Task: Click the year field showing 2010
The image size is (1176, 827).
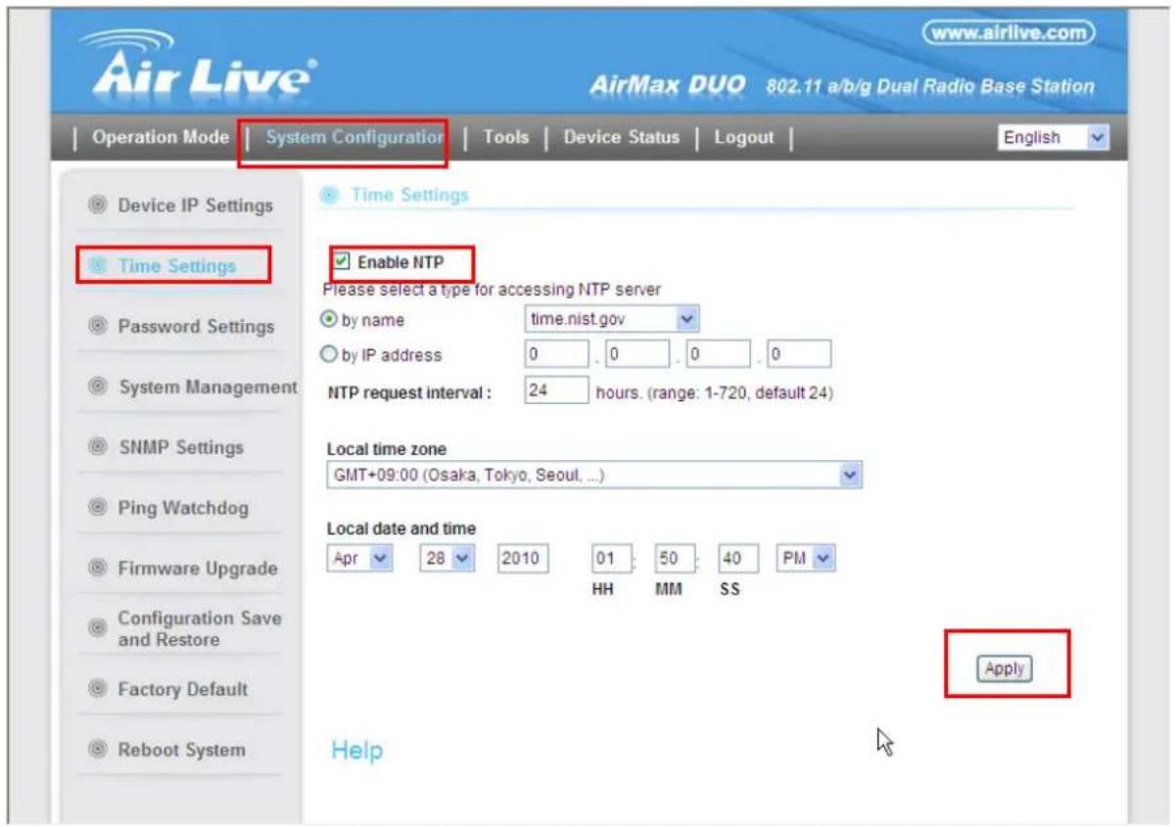Action: coord(524,559)
